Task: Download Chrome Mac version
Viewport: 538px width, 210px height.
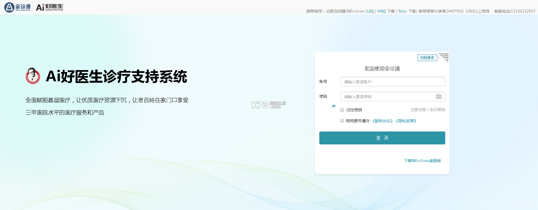Action: coord(403,11)
